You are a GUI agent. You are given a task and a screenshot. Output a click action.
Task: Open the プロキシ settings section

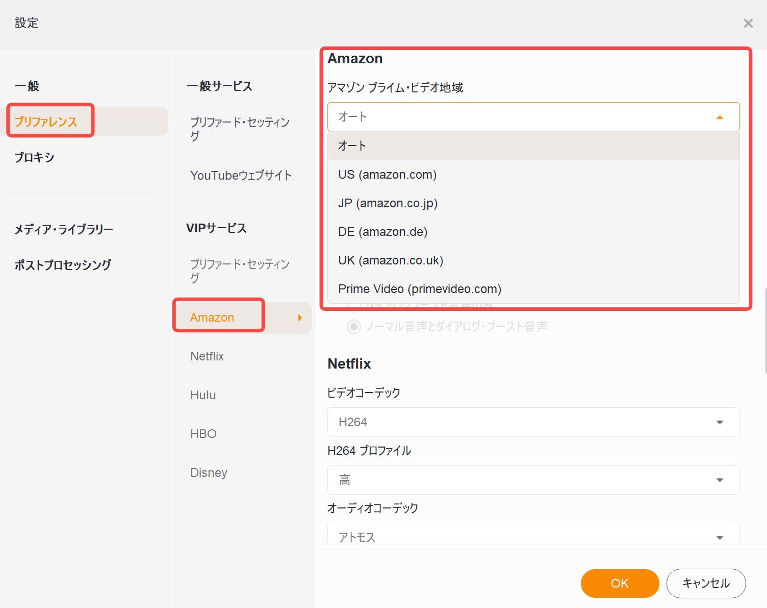coord(34,157)
